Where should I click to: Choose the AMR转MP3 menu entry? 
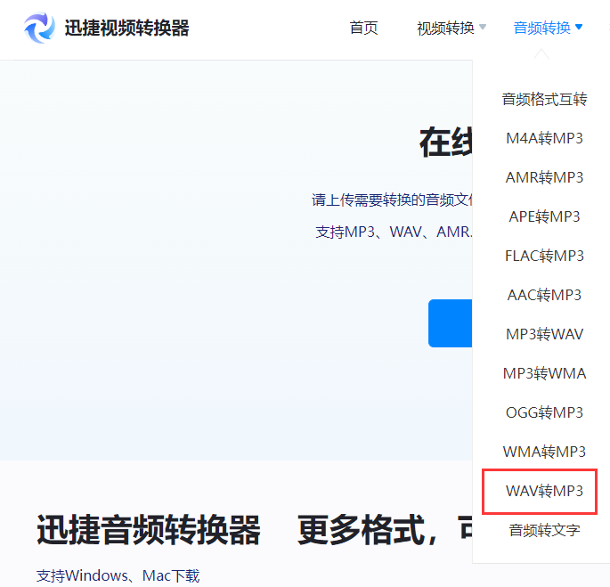(544, 177)
